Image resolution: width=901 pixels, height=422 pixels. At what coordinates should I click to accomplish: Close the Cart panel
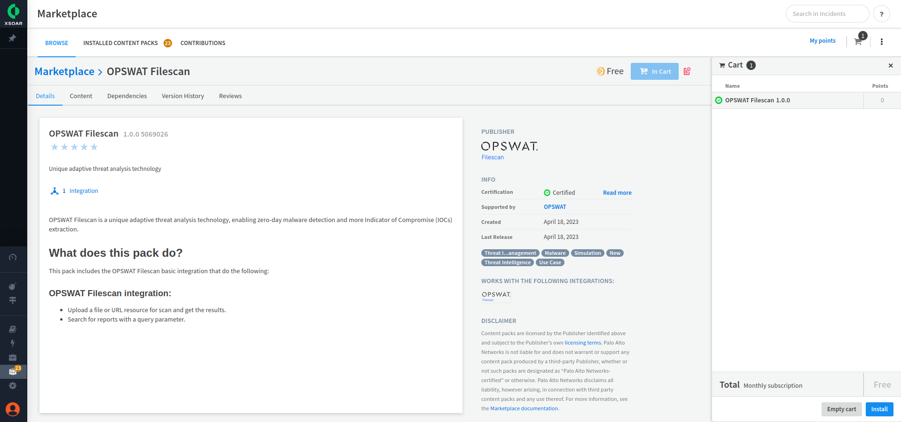point(891,66)
